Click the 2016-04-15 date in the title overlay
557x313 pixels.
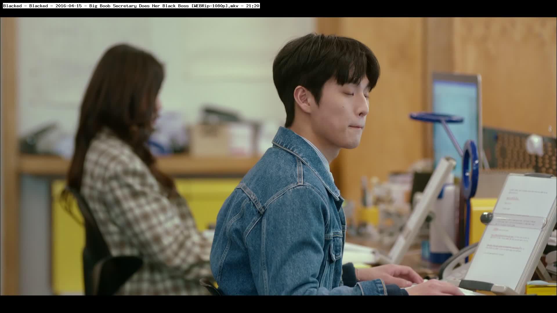(x=68, y=6)
